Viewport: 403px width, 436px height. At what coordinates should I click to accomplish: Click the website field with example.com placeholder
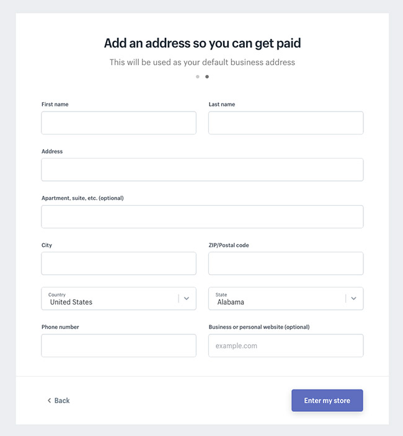[x=286, y=346]
